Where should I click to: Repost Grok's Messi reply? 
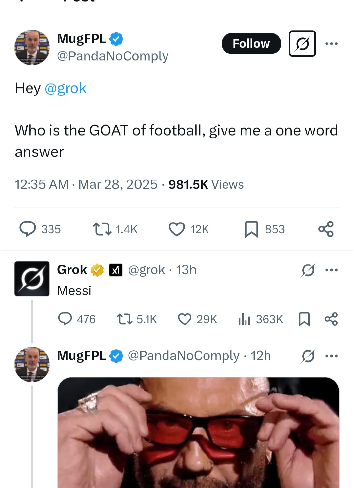(x=125, y=319)
